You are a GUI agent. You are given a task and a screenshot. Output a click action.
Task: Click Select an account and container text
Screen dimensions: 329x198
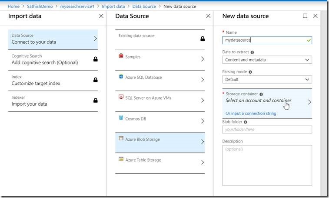tap(258, 101)
